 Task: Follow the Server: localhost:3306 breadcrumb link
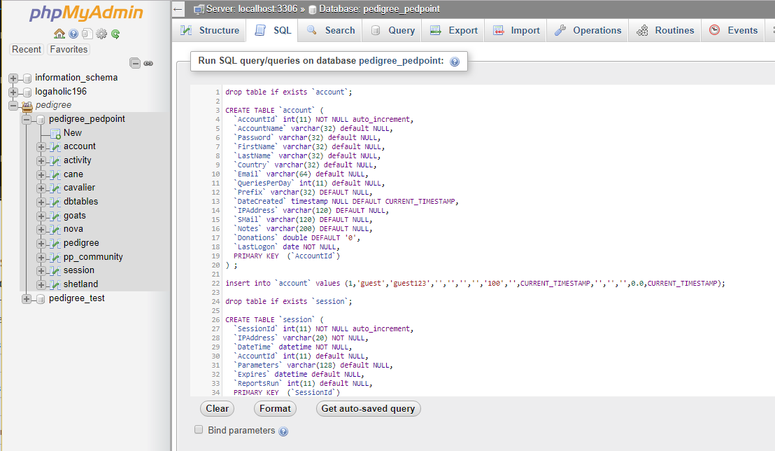coord(252,9)
